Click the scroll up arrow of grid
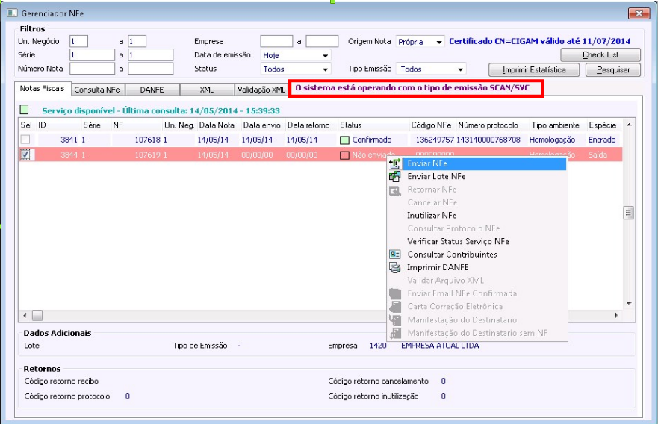The image size is (658, 424). tap(629, 125)
